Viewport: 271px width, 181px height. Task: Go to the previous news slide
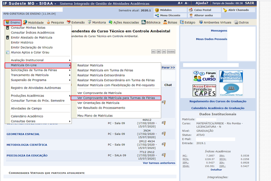(153, 51)
